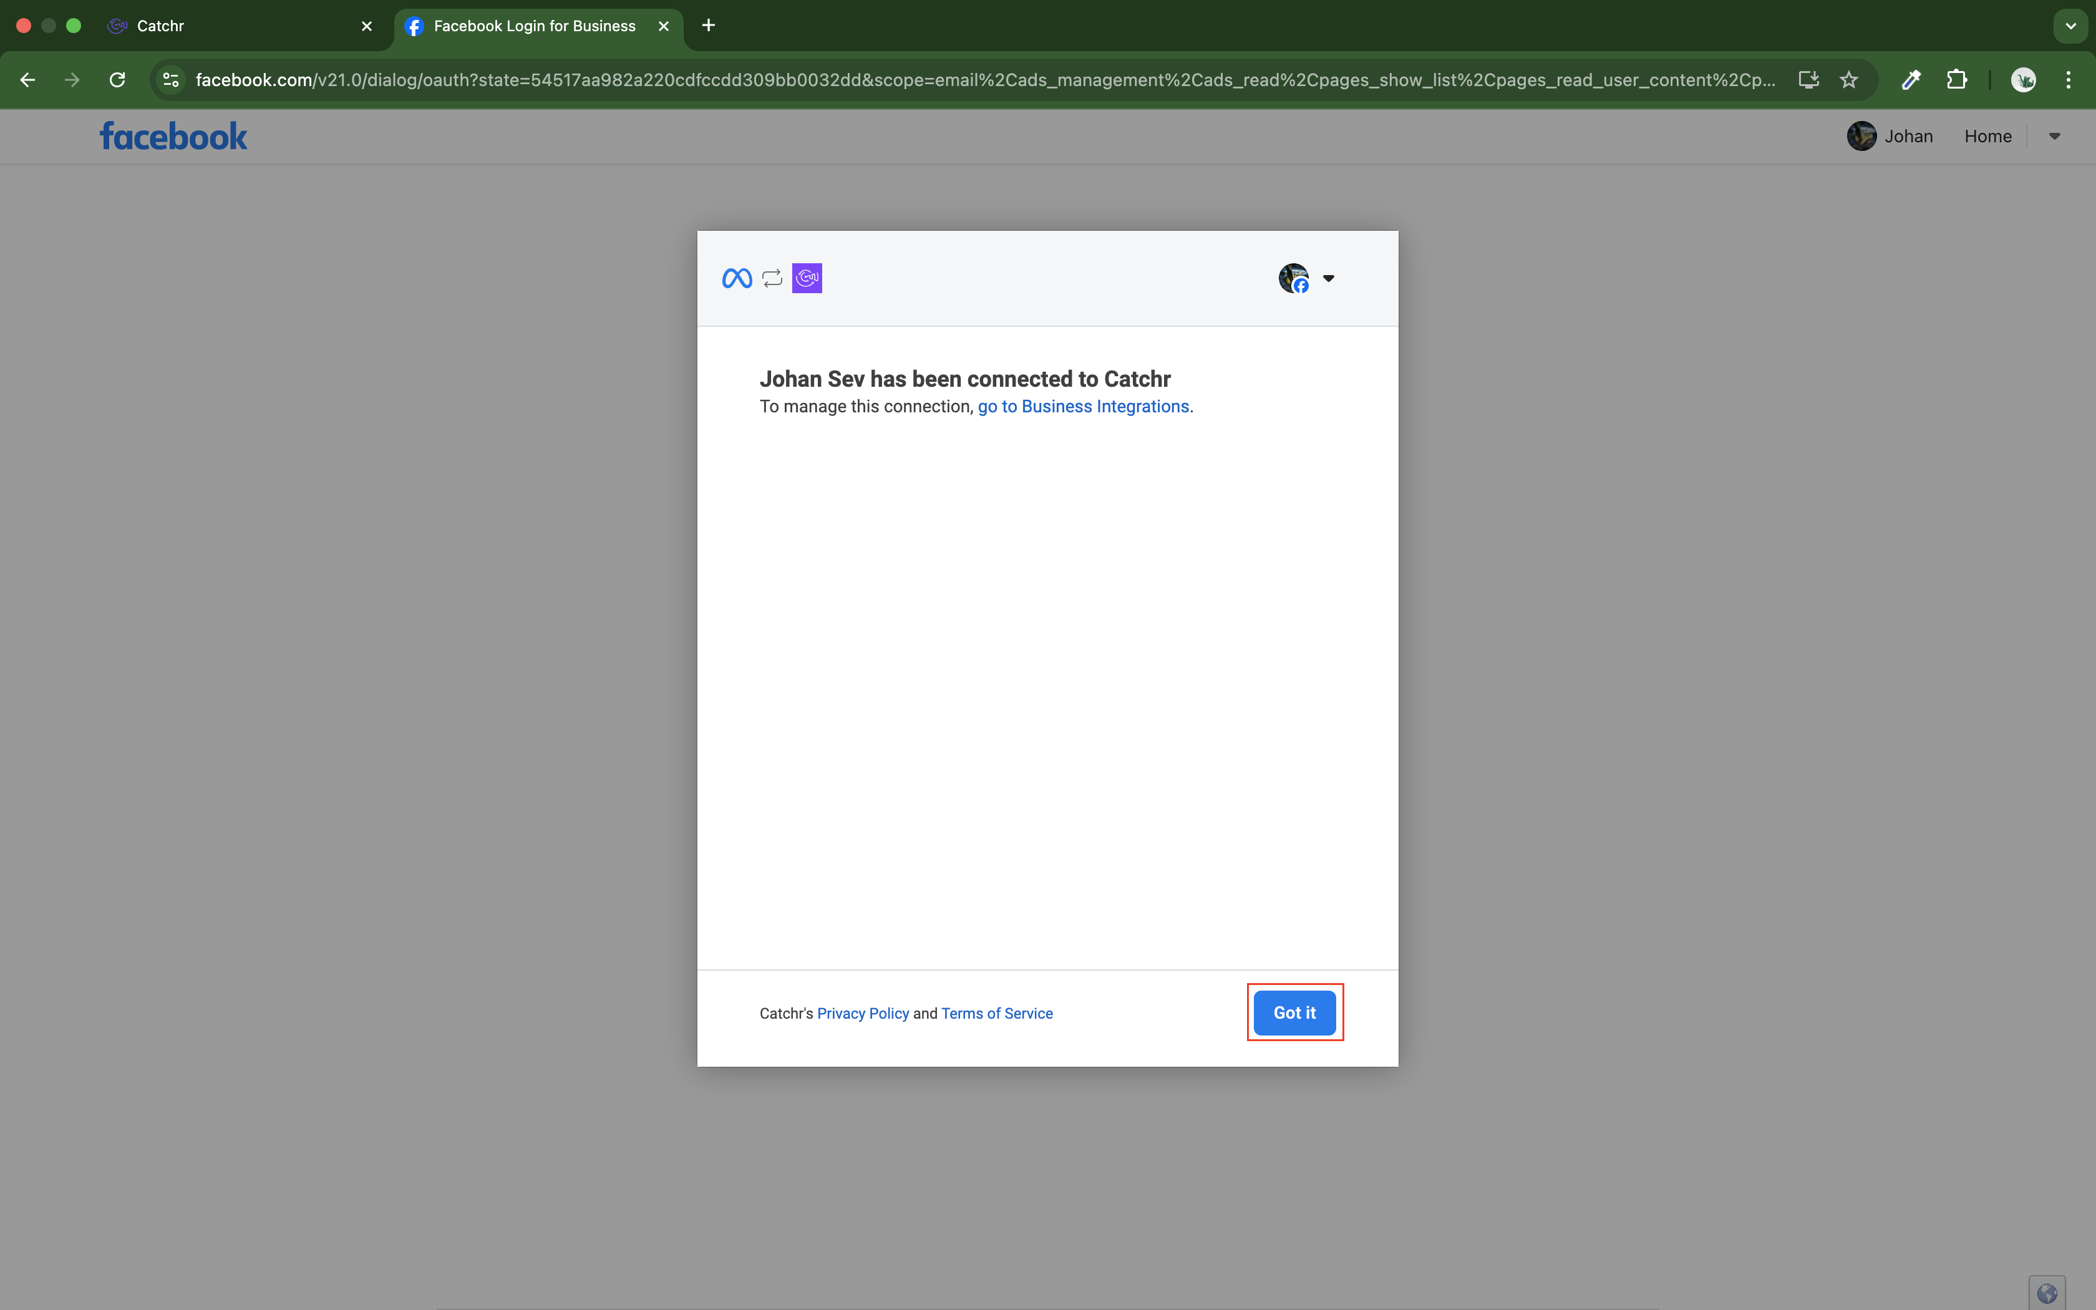The image size is (2096, 1310).
Task: Go to Home in Facebook header
Action: pyautogui.click(x=1987, y=136)
